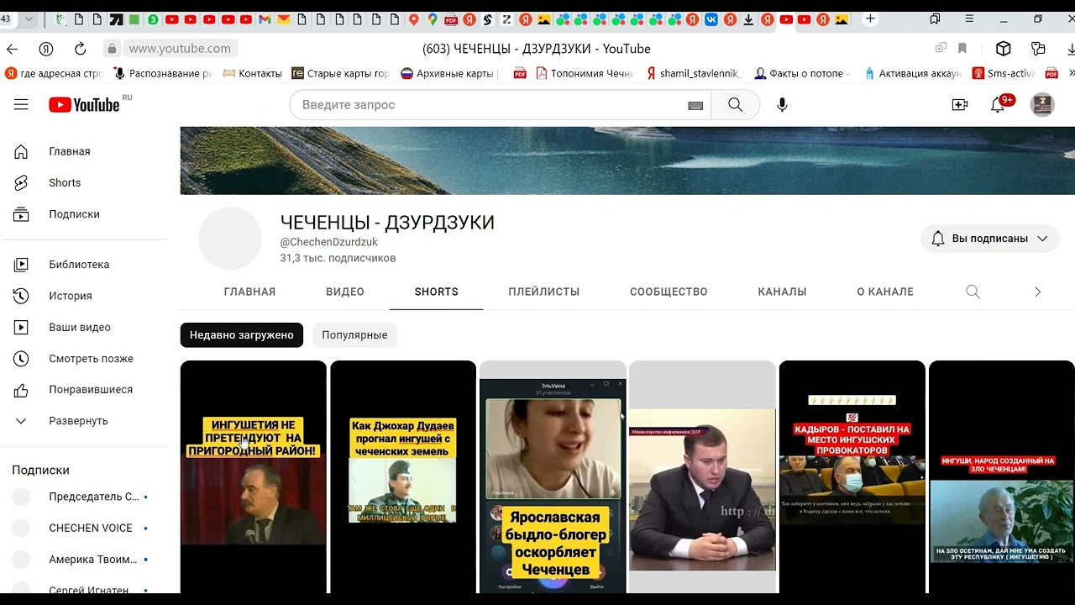This screenshot has height=605, width=1075.
Task: Open on-screen keyboard icon in search box
Action: point(695,105)
